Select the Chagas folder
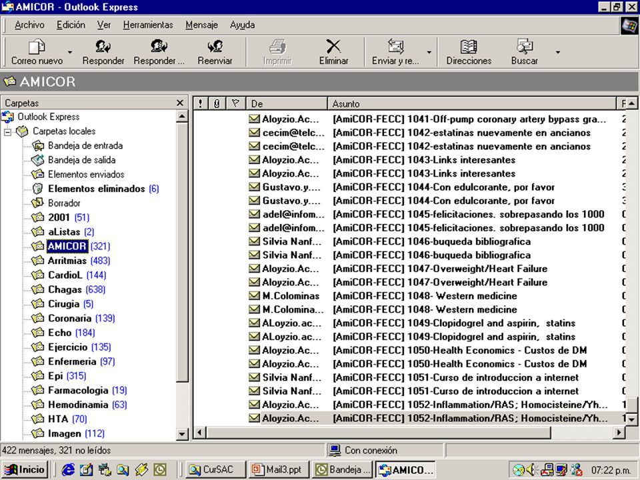Viewport: 640px width, 480px height. (x=69, y=289)
